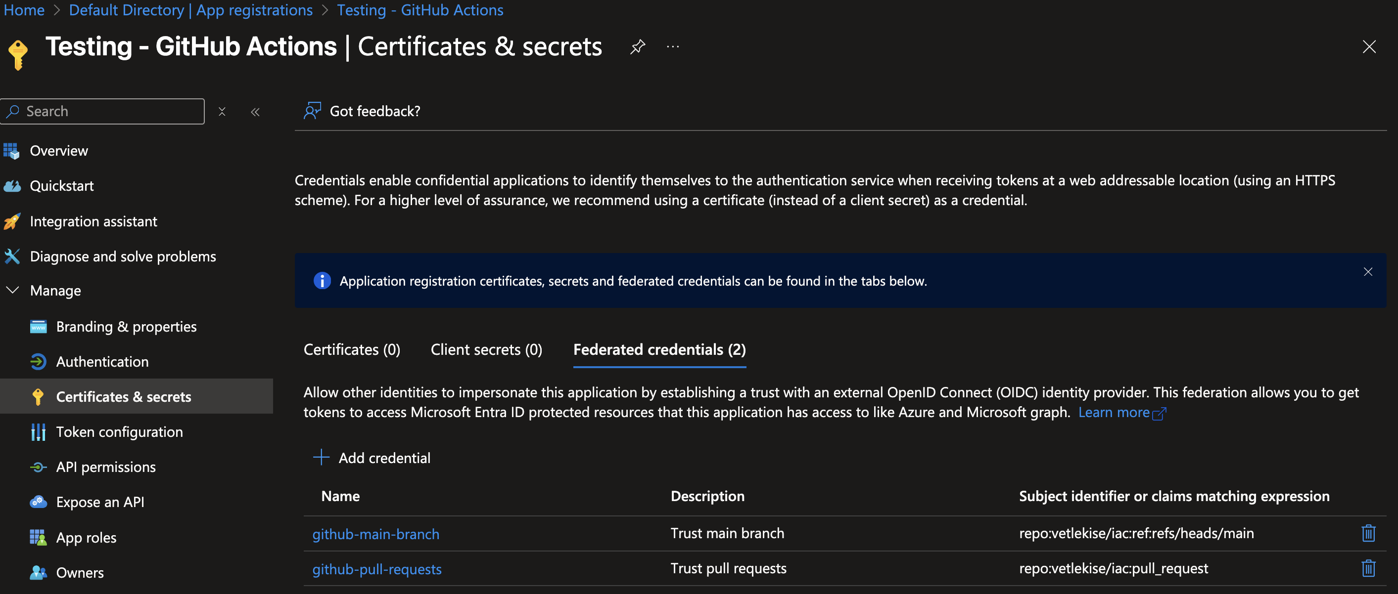Switch to the Certificates (0) tab
Image resolution: width=1398 pixels, height=594 pixels.
(352, 349)
